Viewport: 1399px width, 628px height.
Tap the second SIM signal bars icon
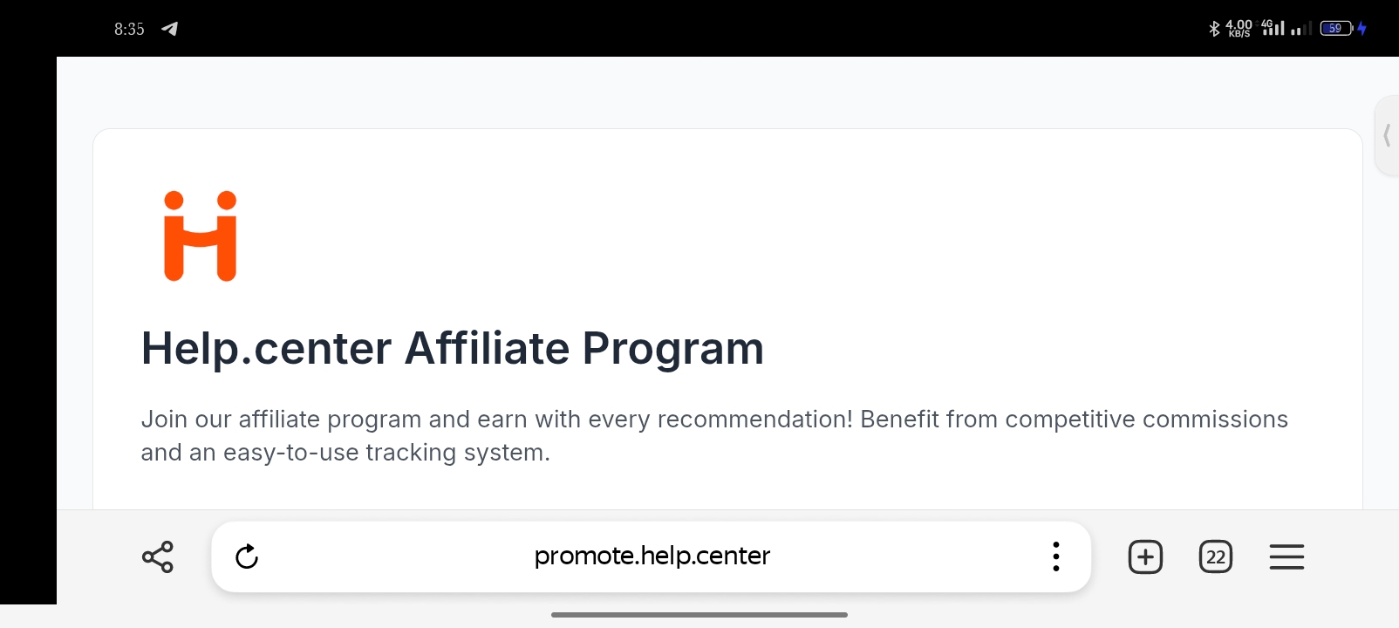[x=1300, y=29]
